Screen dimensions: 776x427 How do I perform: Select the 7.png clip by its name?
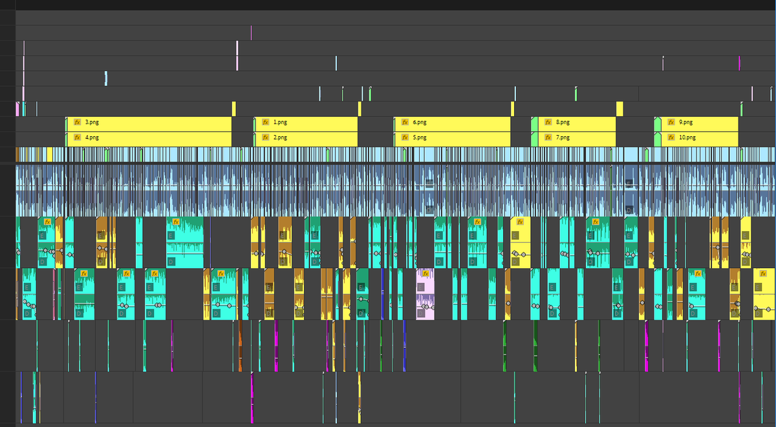click(x=563, y=138)
